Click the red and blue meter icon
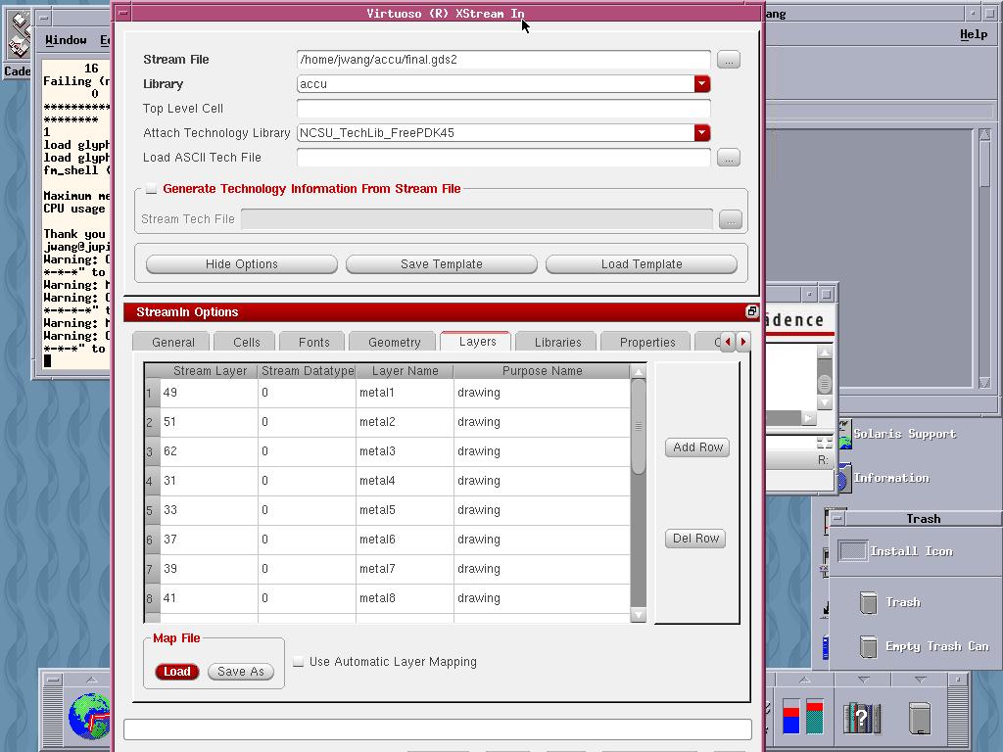The image size is (1003, 752). pyautogui.click(x=803, y=716)
